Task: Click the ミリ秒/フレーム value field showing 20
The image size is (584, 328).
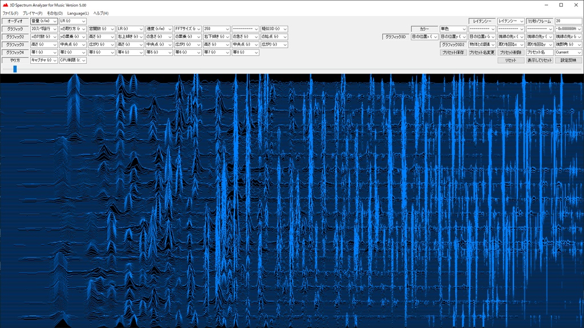Action: tap(569, 21)
